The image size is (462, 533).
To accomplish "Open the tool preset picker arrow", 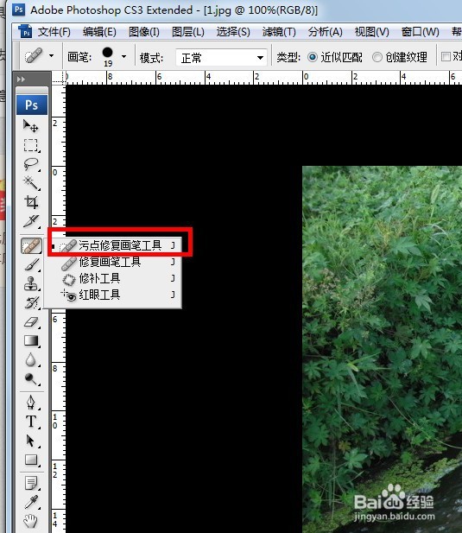I will tap(51, 56).
